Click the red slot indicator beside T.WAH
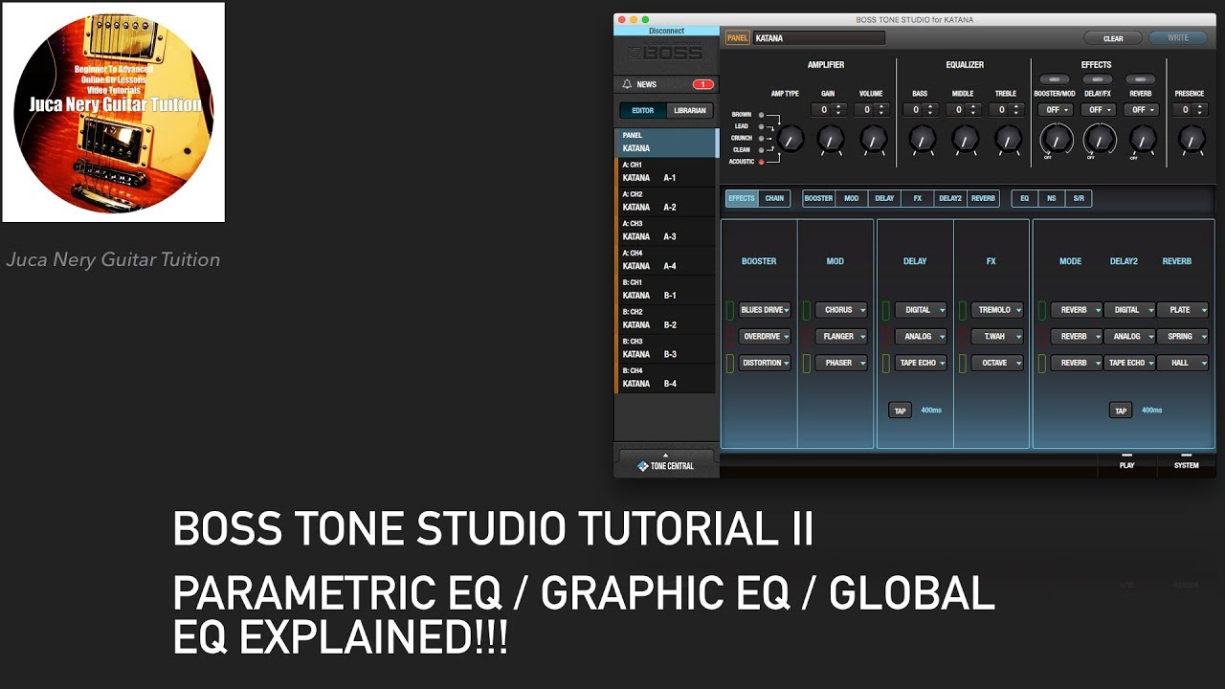The height and width of the screenshot is (689, 1225). 963,337
